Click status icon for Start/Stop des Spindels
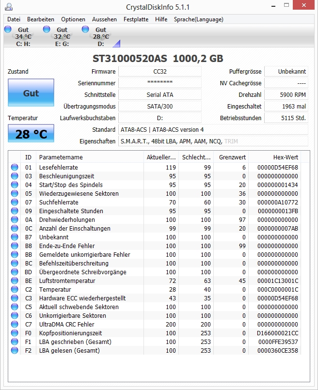The image size is (318, 390). click(x=15, y=185)
